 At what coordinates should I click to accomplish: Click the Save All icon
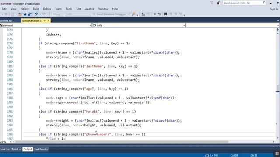29,14
